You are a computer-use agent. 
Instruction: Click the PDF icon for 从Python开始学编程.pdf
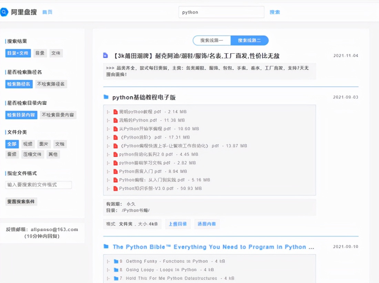(115, 129)
